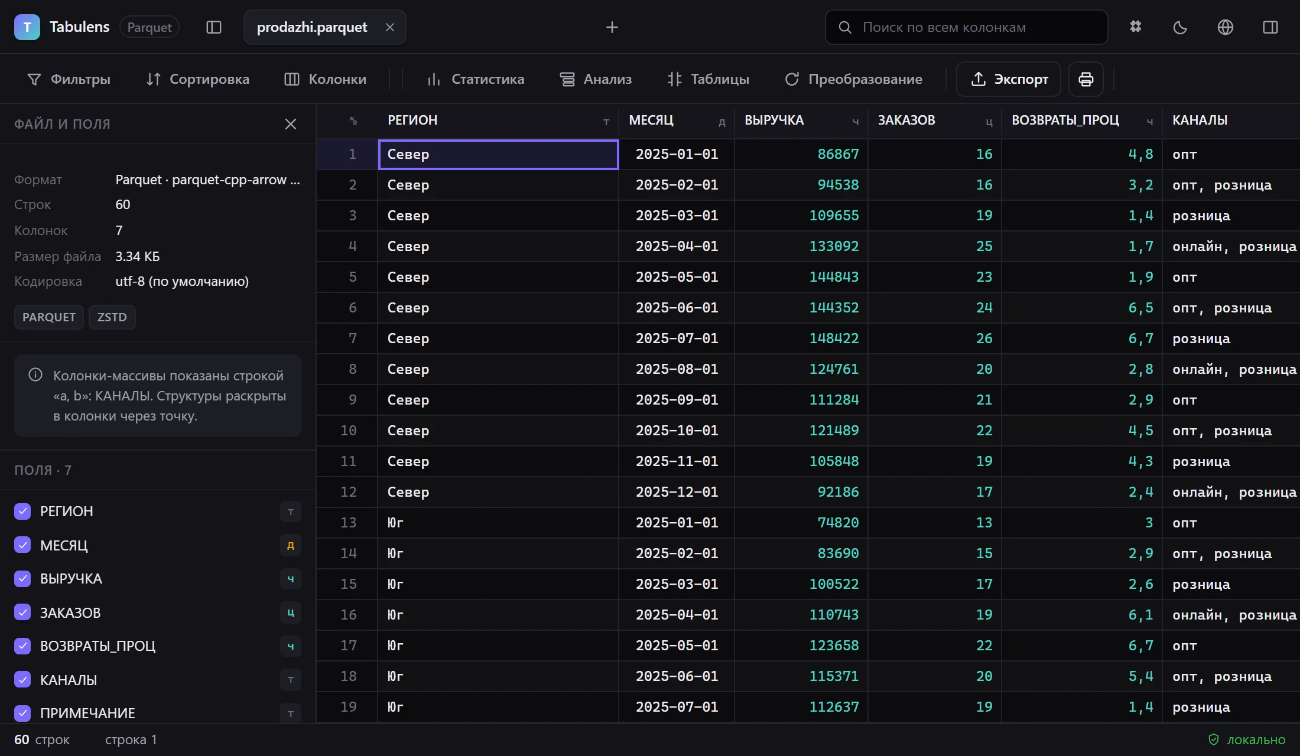Click the printer icon button
The height and width of the screenshot is (756, 1300).
pyautogui.click(x=1086, y=79)
